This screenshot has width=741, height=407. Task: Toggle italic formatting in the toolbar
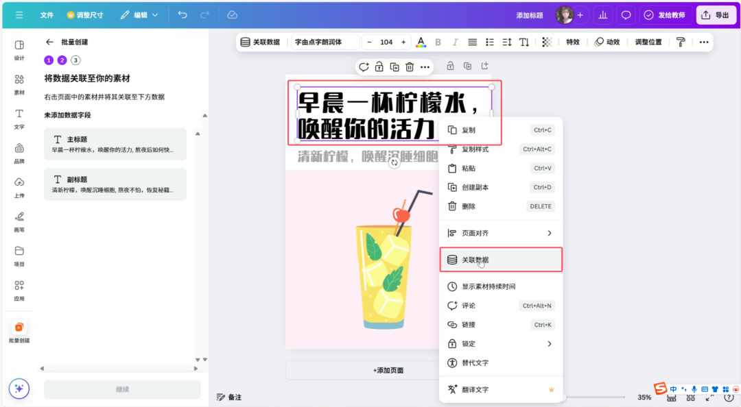click(455, 42)
